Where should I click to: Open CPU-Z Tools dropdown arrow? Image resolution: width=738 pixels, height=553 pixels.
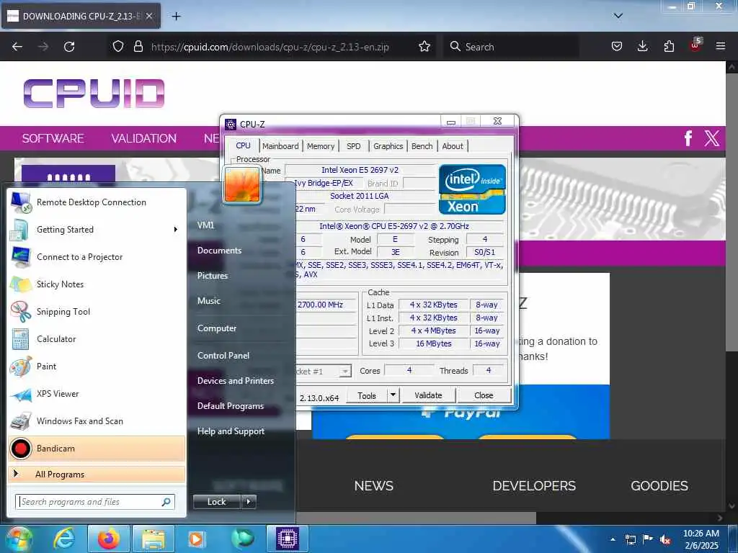point(393,395)
